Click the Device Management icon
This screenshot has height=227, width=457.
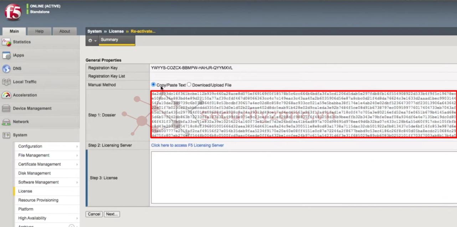(x=6, y=109)
